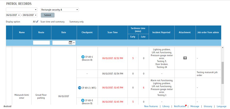Click the table's vertical scrollbar thumb
Image resolution: width=230 pixels, height=109 pixels.
click(x=223, y=73)
